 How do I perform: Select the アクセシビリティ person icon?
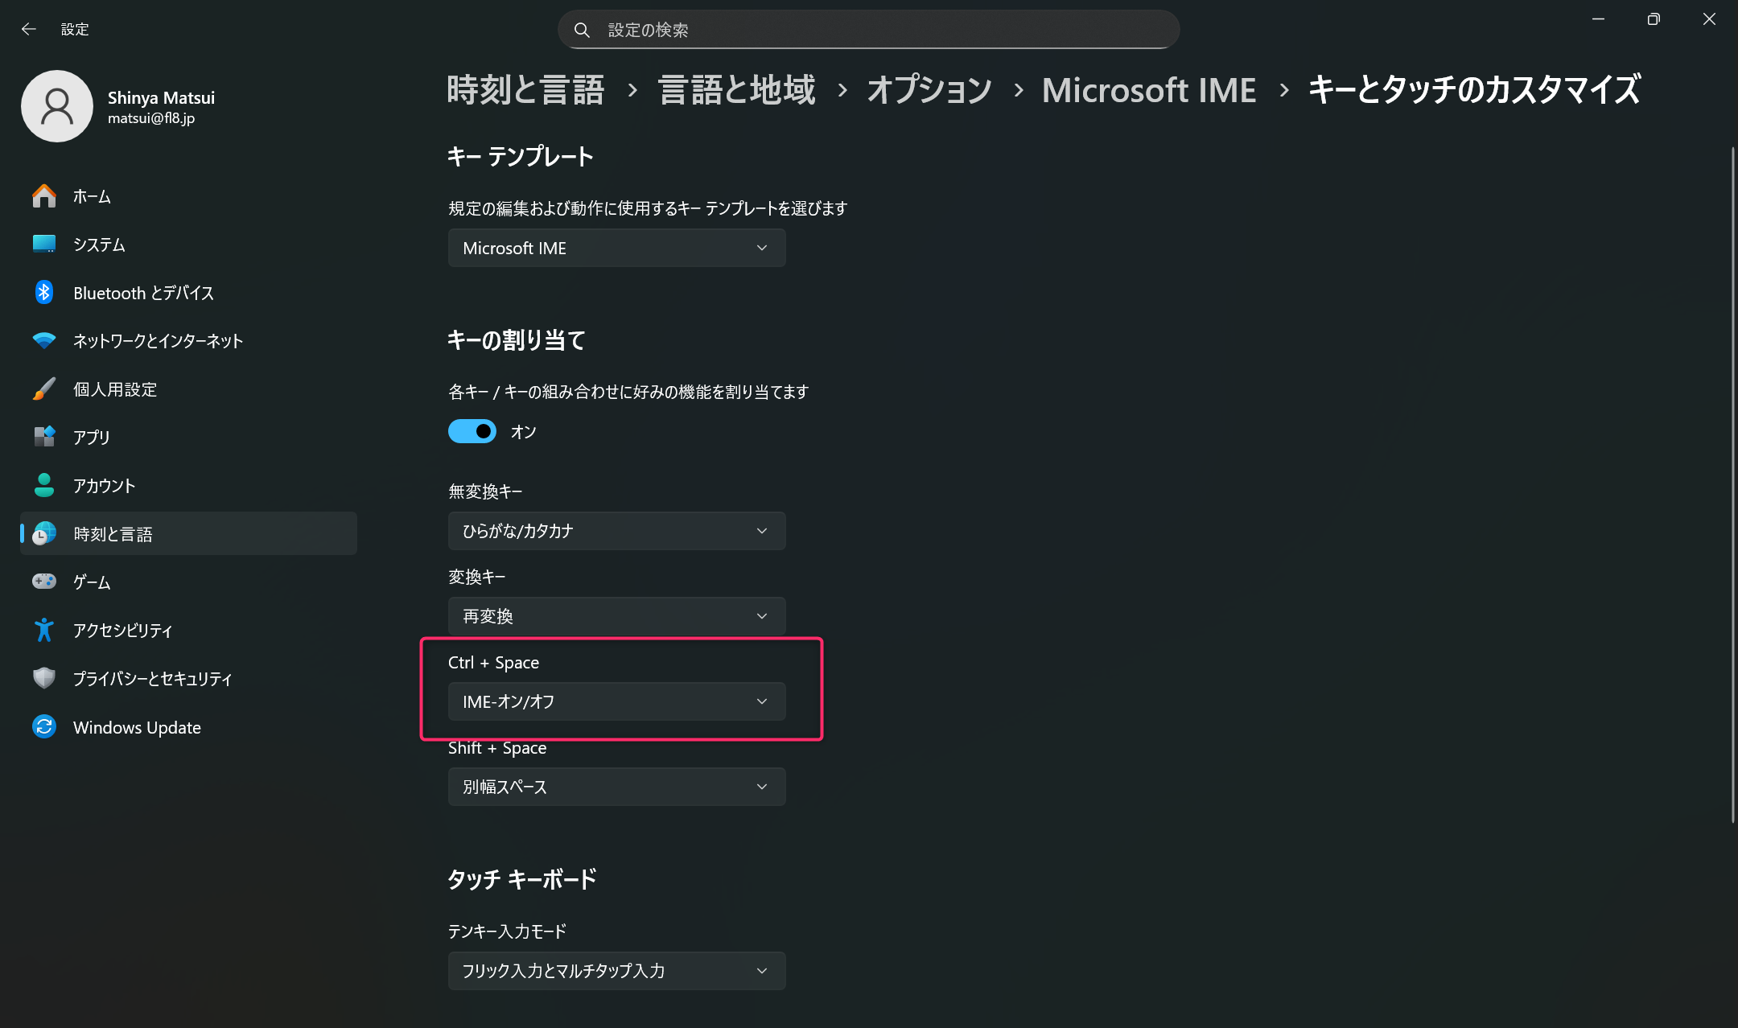pos(44,630)
